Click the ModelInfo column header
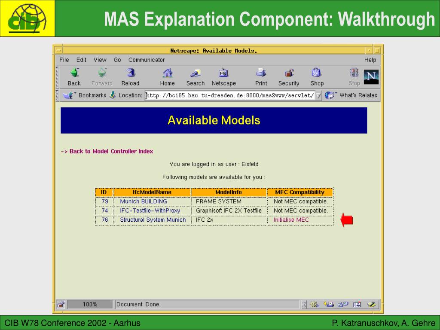 (229, 192)
